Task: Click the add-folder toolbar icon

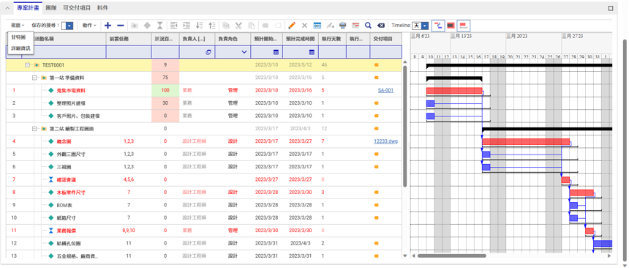Action: tap(135, 26)
